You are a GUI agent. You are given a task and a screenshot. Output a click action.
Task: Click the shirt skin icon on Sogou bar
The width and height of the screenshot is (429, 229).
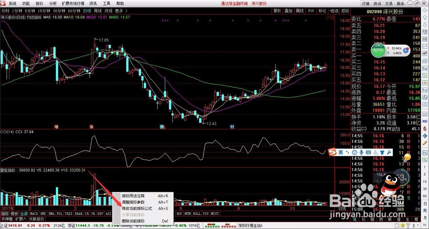pyautogui.click(x=382, y=152)
